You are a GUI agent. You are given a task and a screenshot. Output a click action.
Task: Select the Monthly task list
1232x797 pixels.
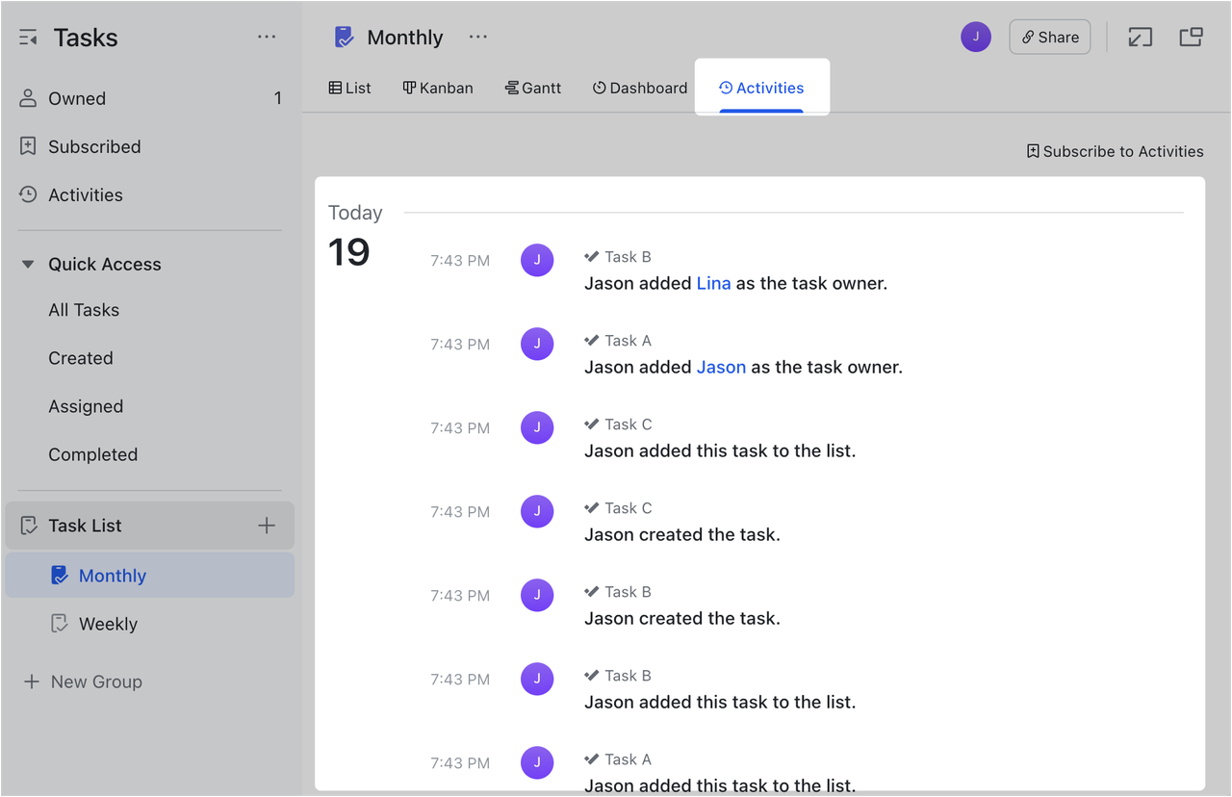[x=113, y=575]
